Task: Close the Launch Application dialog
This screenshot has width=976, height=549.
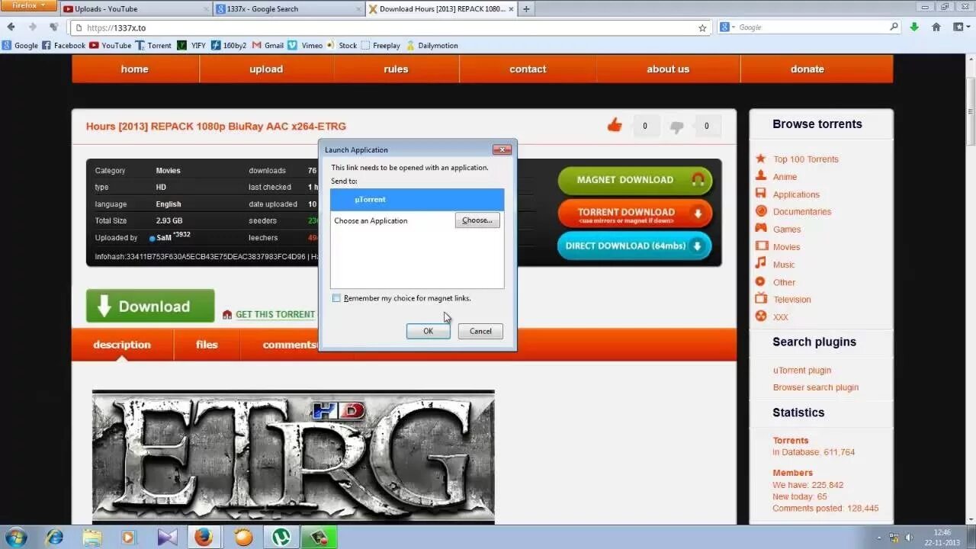Action: pos(502,149)
